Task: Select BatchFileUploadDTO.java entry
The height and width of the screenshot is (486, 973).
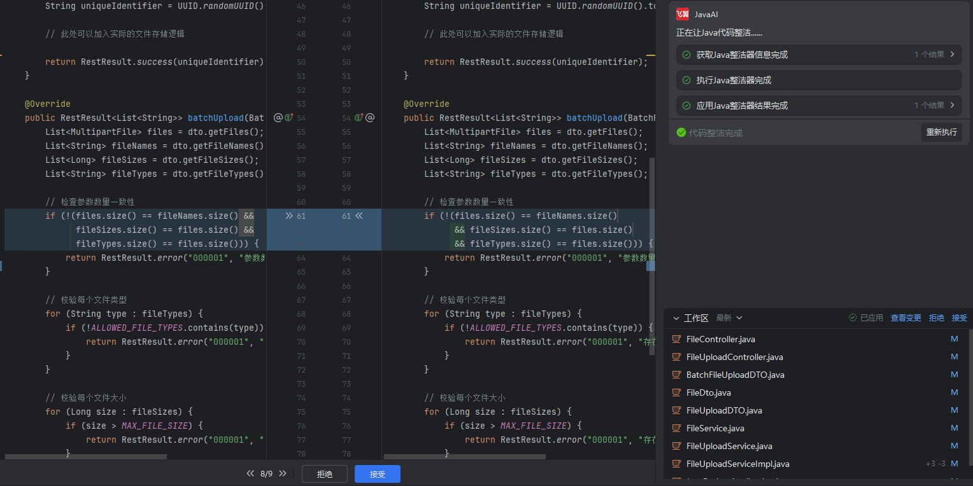Action: click(735, 375)
